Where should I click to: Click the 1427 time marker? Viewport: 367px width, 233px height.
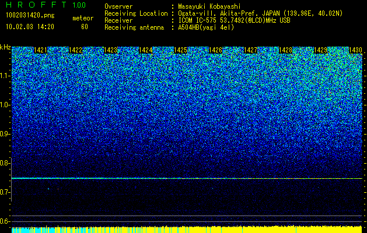pyautogui.click(x=250, y=50)
